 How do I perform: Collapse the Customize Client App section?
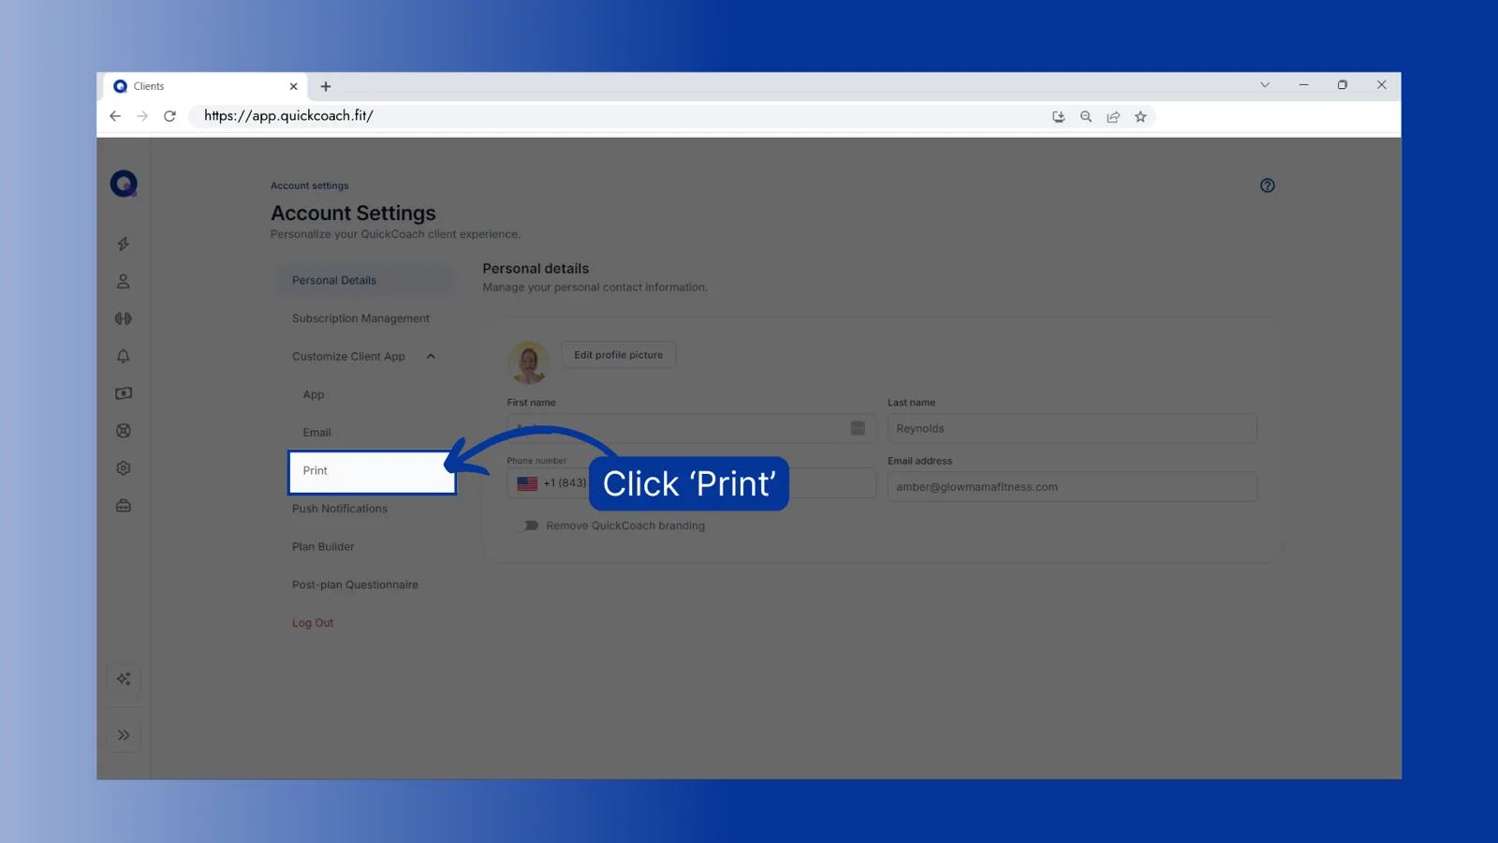coord(431,356)
